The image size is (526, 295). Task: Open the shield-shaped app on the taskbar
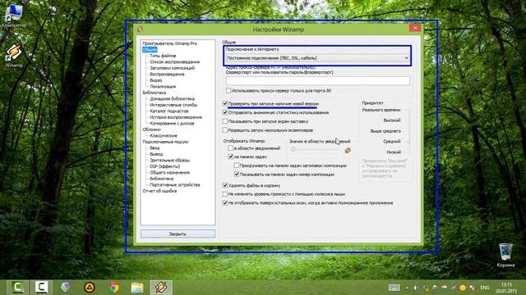tap(66, 288)
